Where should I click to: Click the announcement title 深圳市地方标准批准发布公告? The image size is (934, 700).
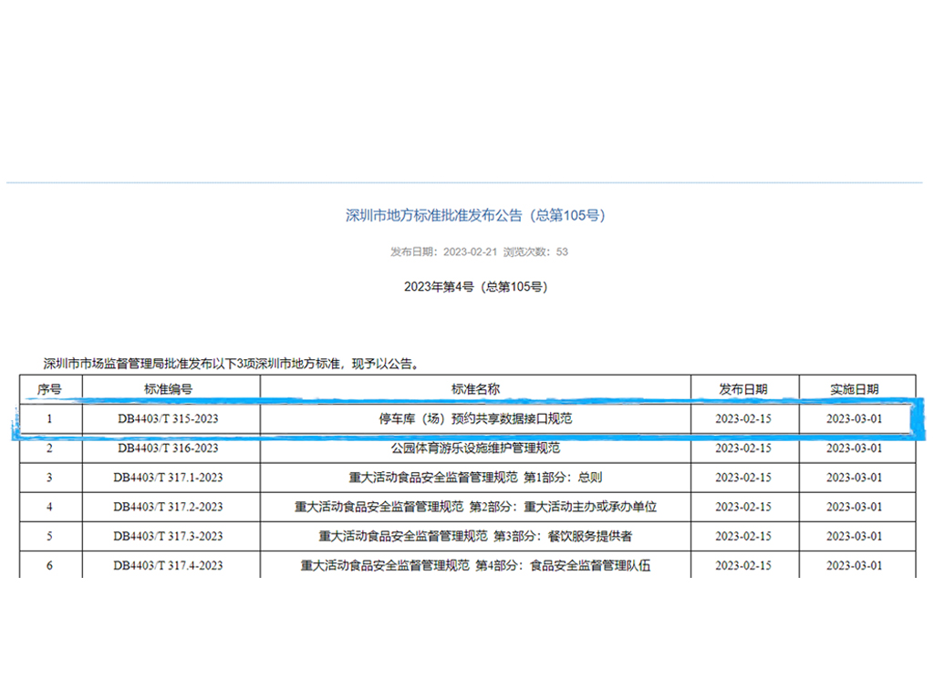[474, 215]
